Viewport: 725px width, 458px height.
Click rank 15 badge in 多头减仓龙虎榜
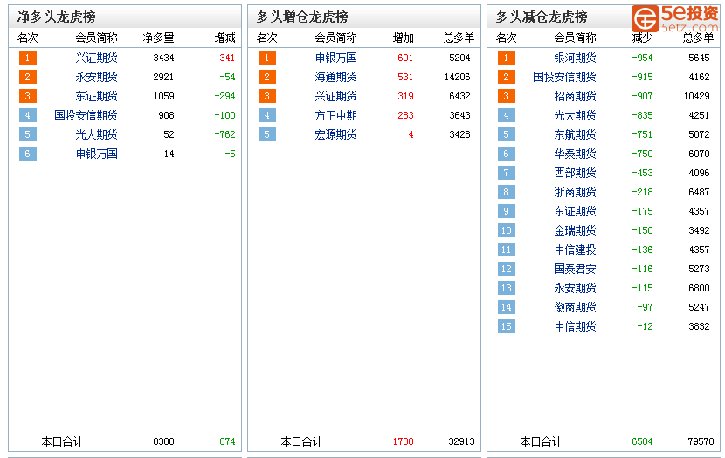tap(507, 326)
